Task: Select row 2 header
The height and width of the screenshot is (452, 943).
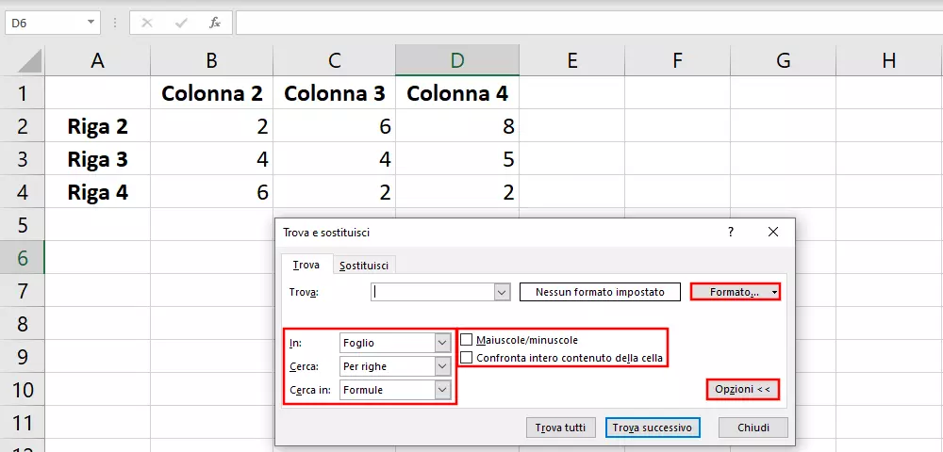Action: point(23,126)
